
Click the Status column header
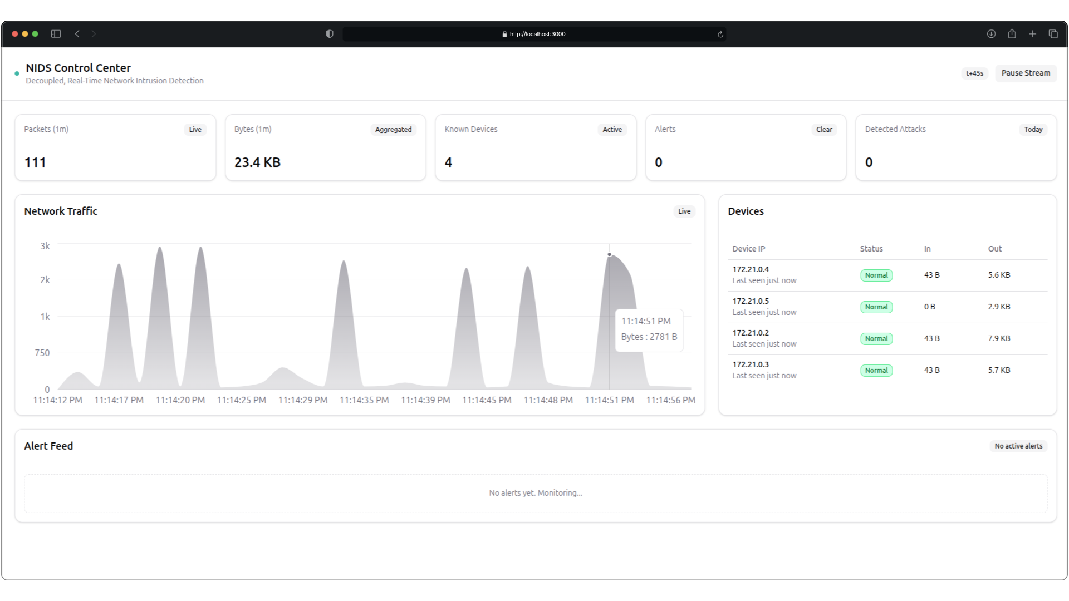(x=871, y=249)
